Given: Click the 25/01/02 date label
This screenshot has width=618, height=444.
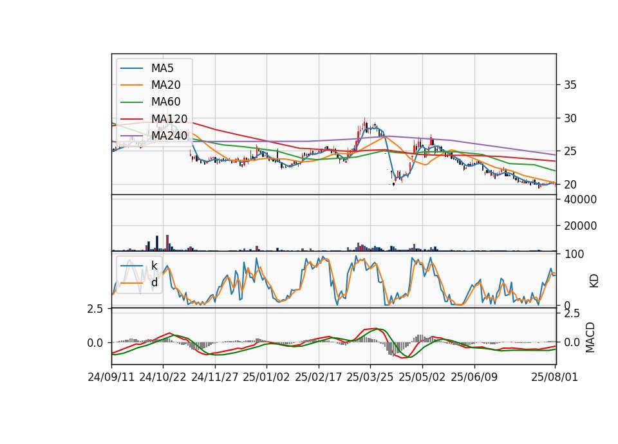Looking at the screenshot, I should tap(267, 377).
